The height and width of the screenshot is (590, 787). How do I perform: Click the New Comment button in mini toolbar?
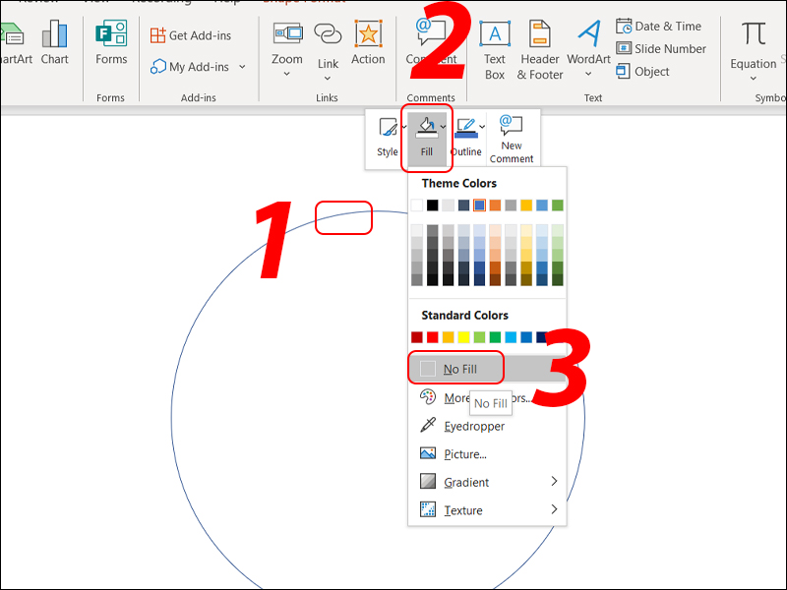(x=511, y=138)
